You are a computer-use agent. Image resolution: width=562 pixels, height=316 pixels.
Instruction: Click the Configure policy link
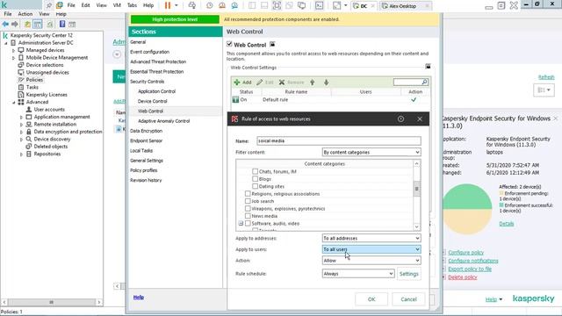[466, 253]
